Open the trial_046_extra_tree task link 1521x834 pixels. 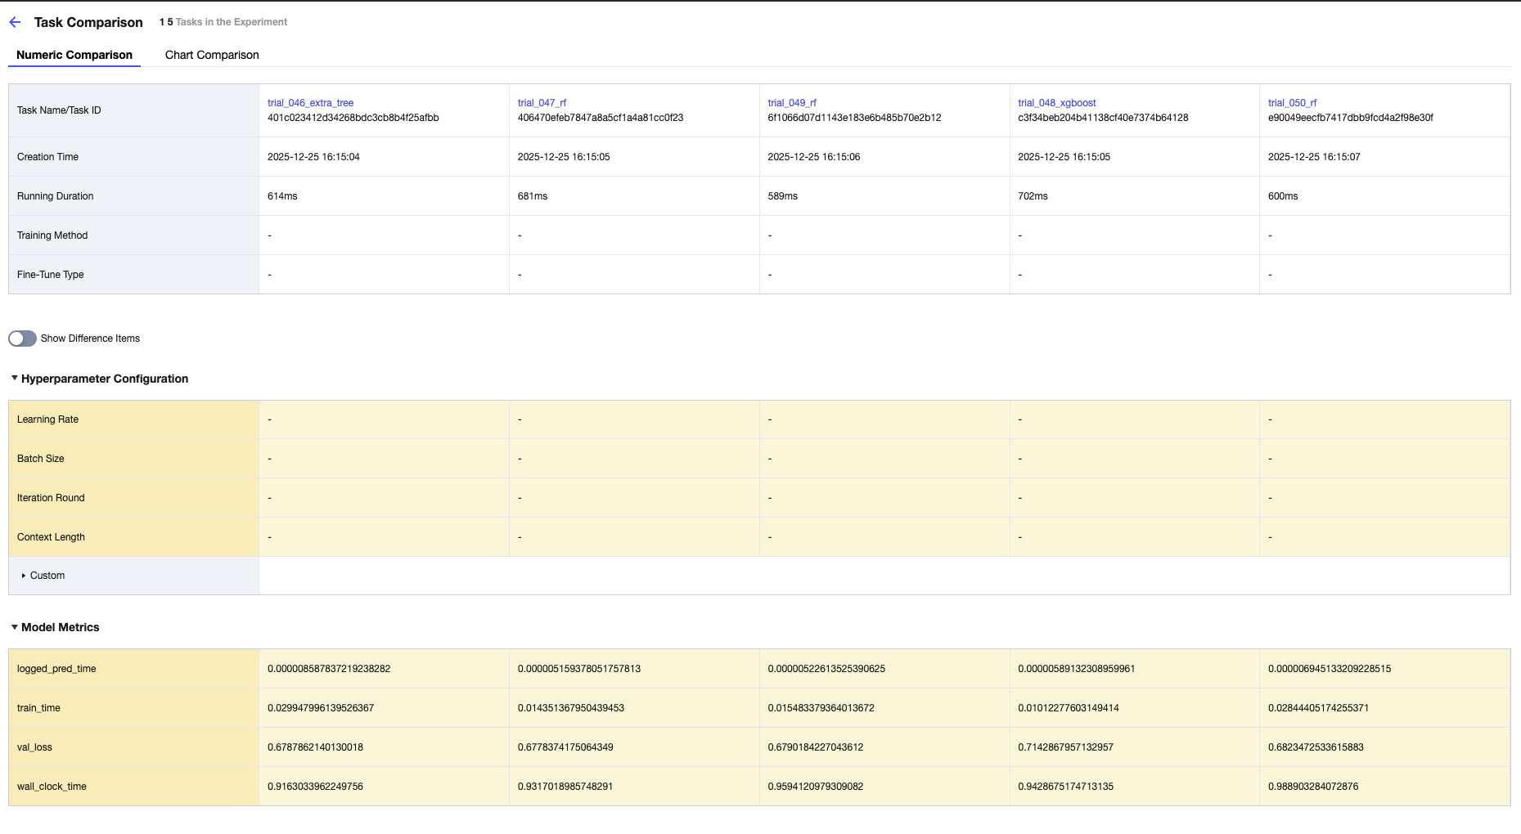click(310, 103)
